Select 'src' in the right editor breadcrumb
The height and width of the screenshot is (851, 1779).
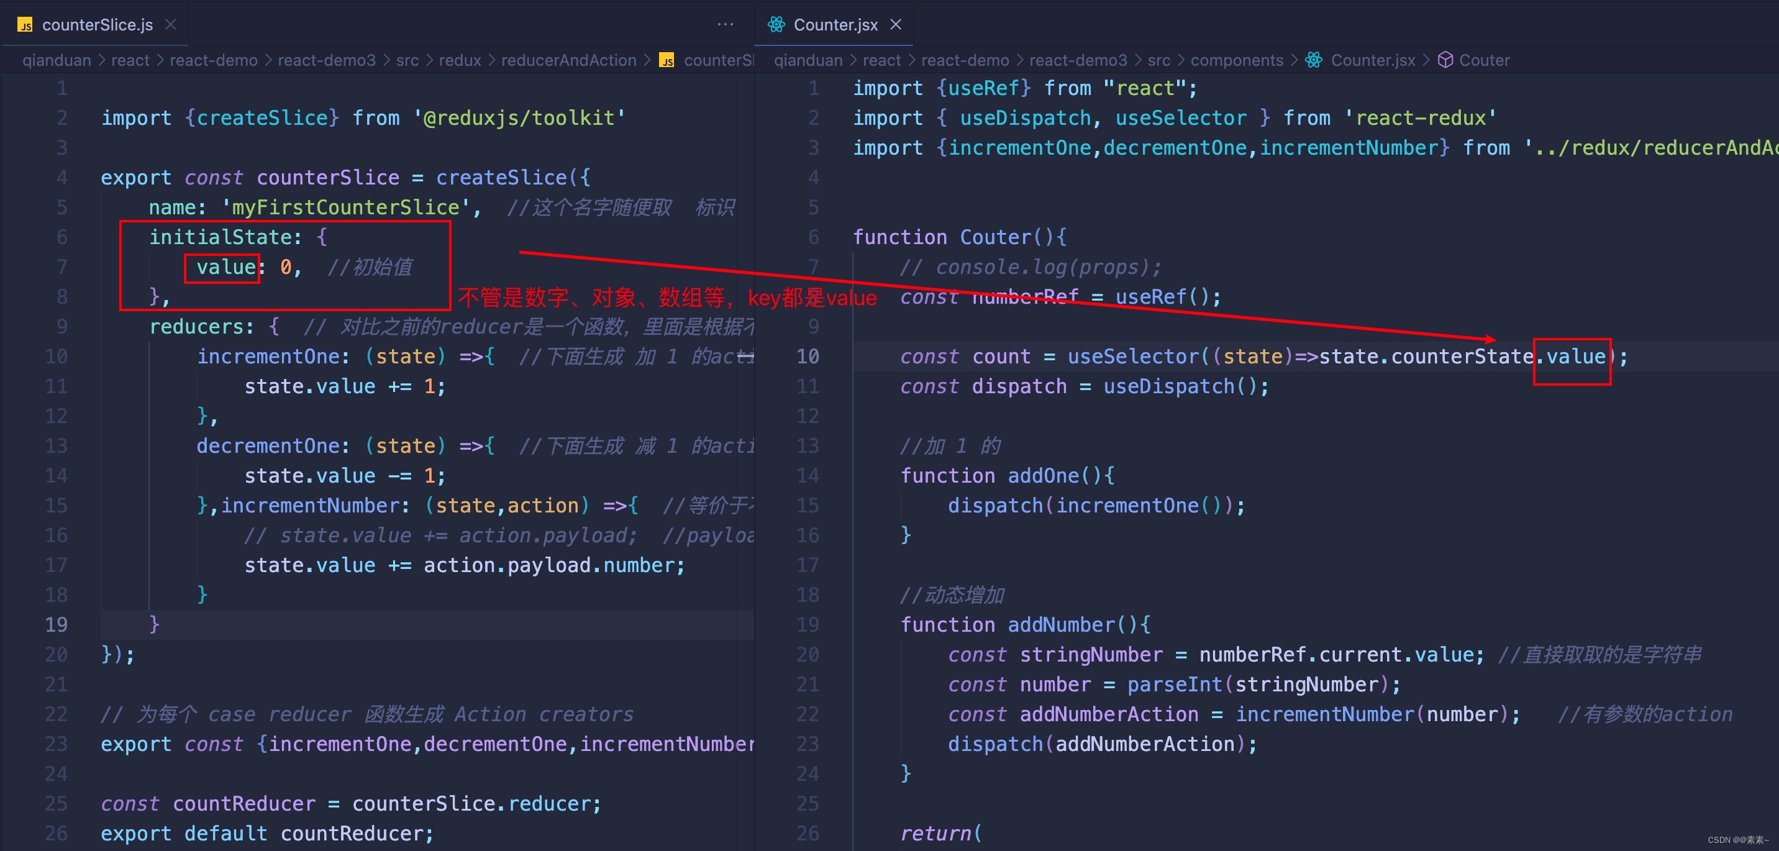point(1159,60)
